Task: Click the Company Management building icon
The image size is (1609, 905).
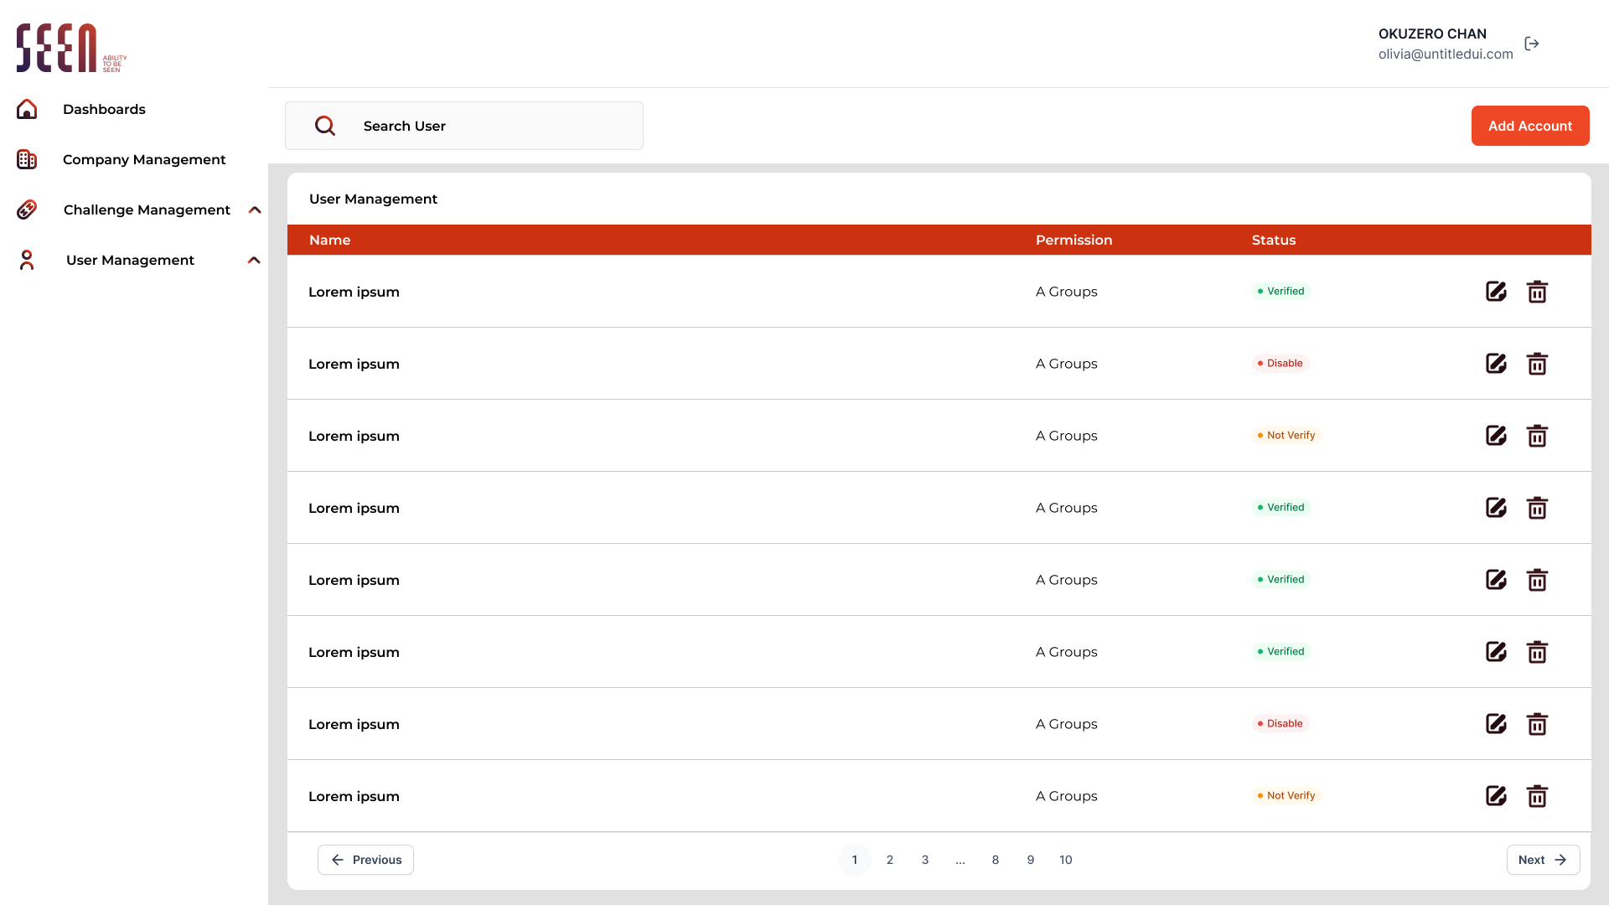Action: [27, 159]
